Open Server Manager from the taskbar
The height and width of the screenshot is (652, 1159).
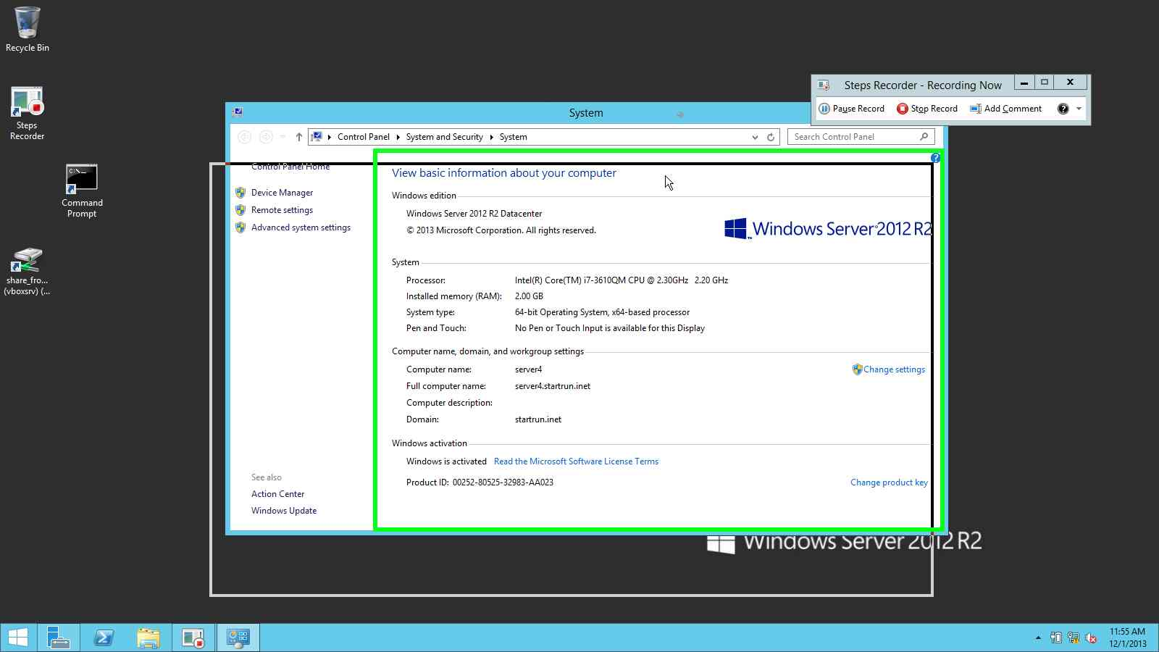[x=58, y=638]
